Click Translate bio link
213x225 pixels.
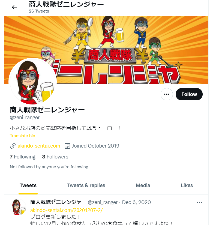tap(23, 136)
